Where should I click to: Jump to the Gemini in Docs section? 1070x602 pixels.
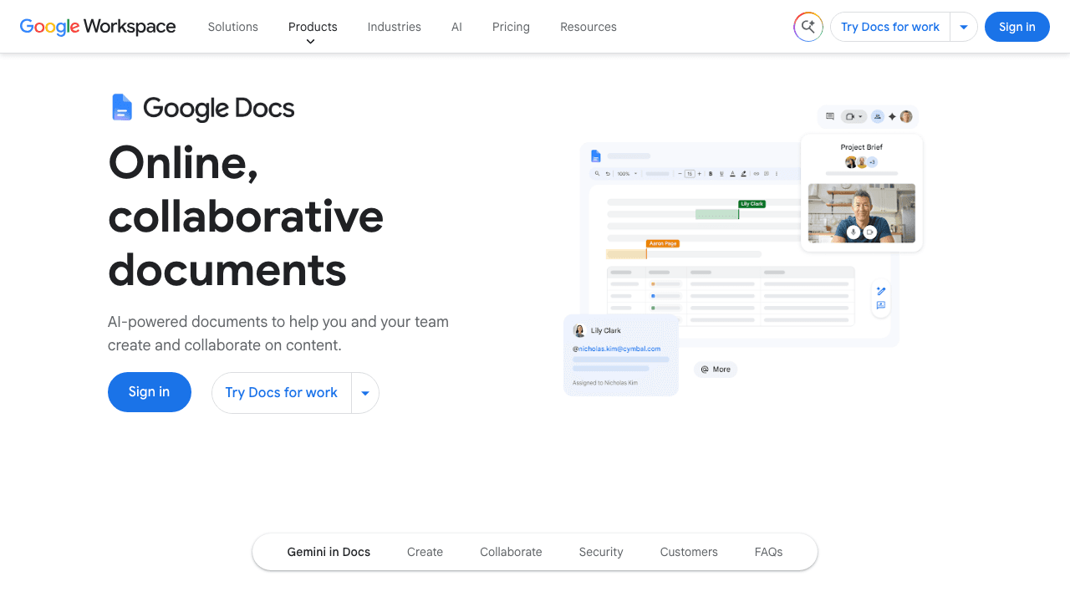tap(329, 552)
